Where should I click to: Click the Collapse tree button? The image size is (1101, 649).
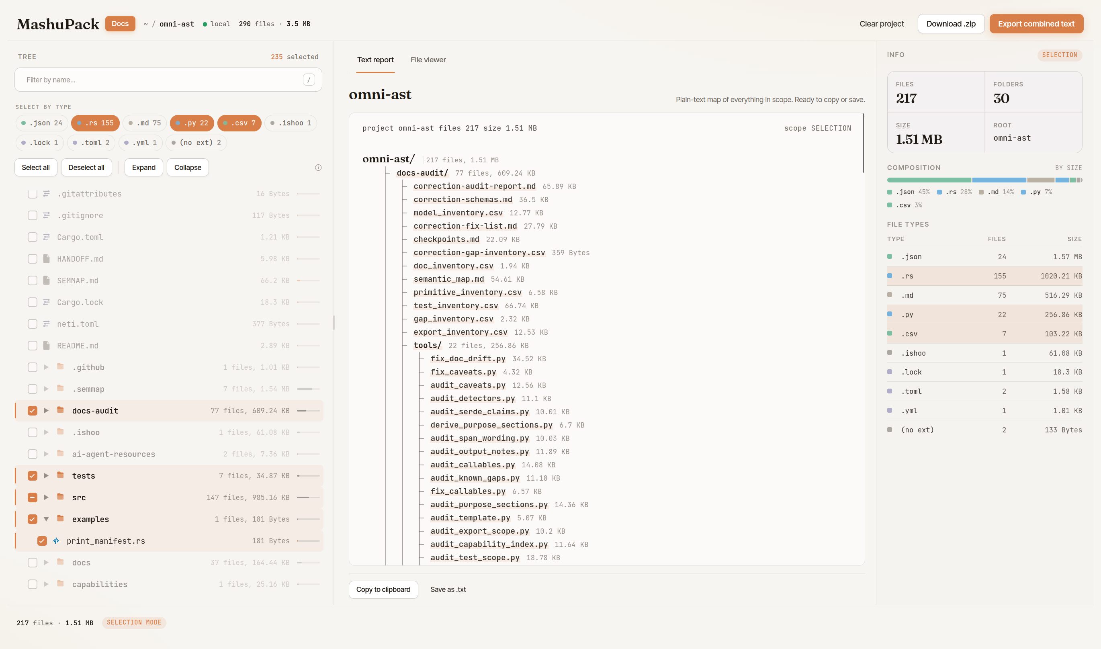pyautogui.click(x=188, y=168)
